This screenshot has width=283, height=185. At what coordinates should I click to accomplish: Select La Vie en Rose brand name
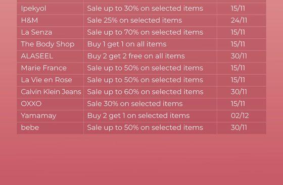point(46,80)
